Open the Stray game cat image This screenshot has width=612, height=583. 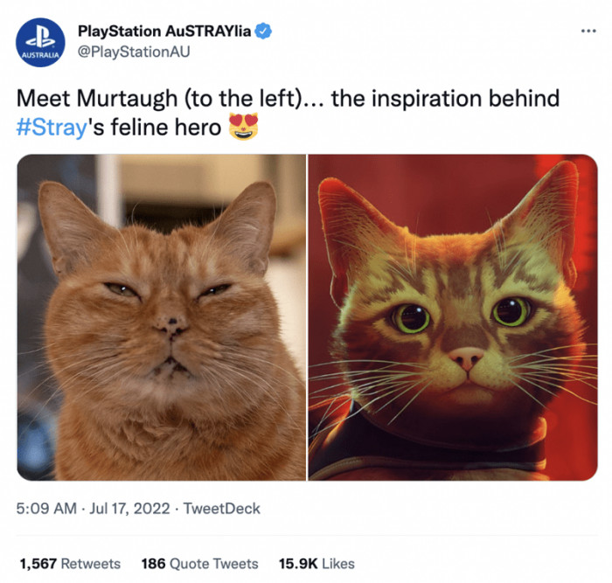coord(453,317)
